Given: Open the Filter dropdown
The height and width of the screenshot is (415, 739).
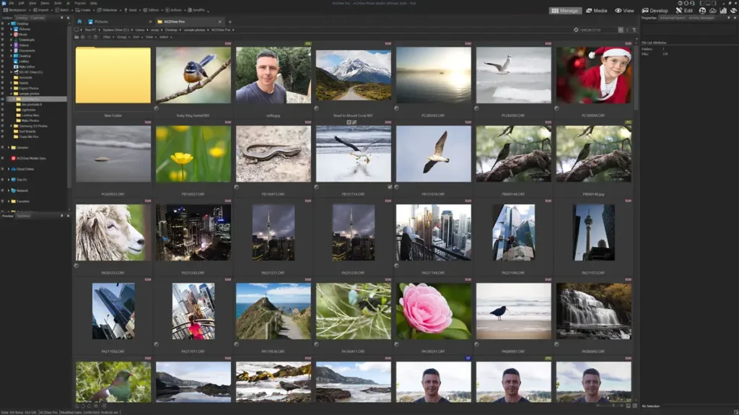Looking at the screenshot, I should coord(108,37).
